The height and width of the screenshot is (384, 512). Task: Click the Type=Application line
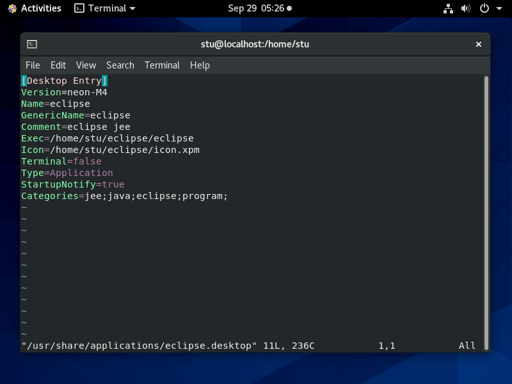[x=67, y=173]
